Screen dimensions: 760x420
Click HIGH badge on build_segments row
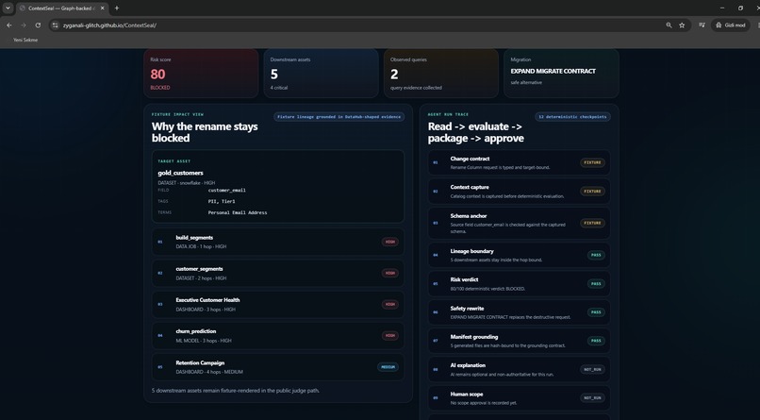tap(390, 242)
